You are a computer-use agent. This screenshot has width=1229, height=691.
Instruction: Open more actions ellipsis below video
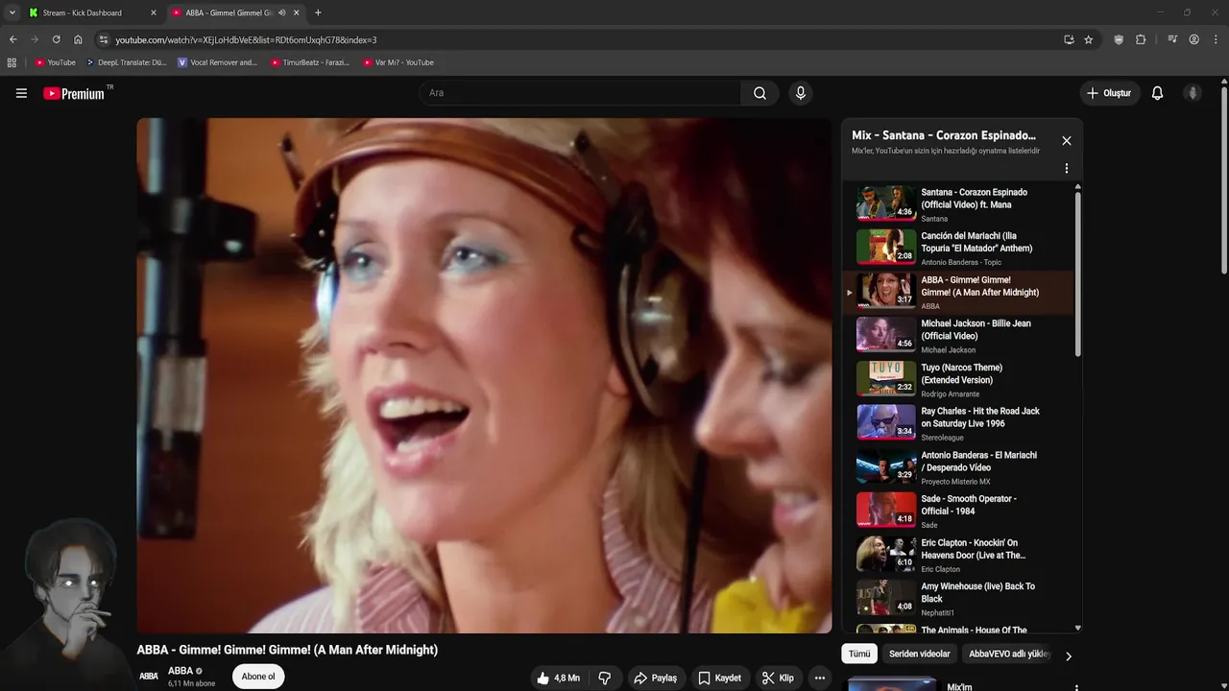click(x=819, y=678)
